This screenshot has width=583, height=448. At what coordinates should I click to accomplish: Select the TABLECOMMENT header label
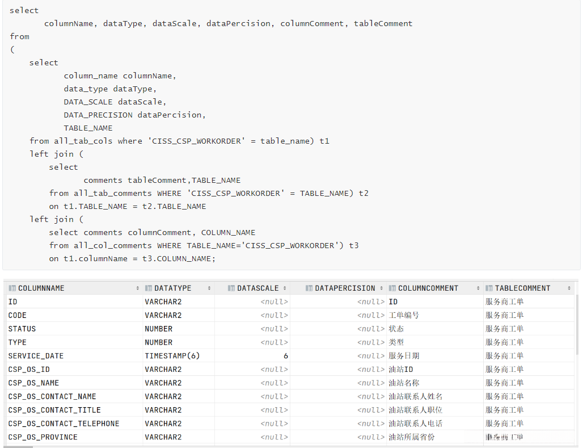[x=522, y=288]
